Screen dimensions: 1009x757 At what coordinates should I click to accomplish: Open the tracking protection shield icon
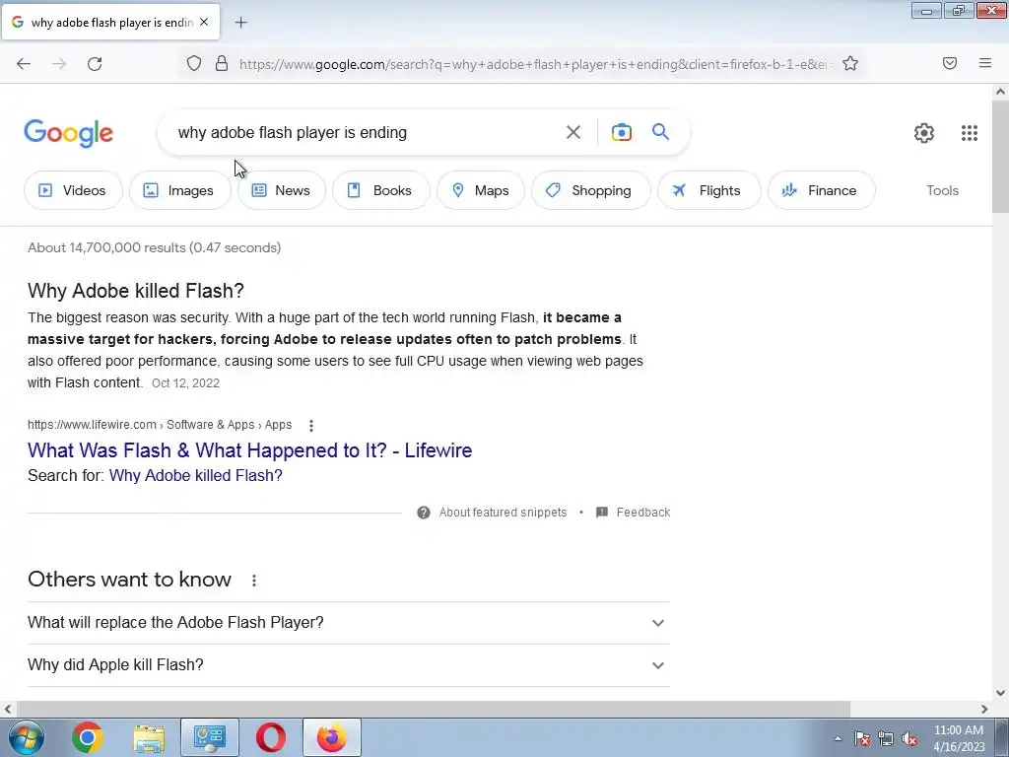tap(194, 63)
